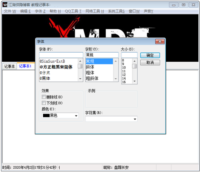Select @SimSun-ExtB in font list
Screen dimensions: 200x172
[x=59, y=61]
